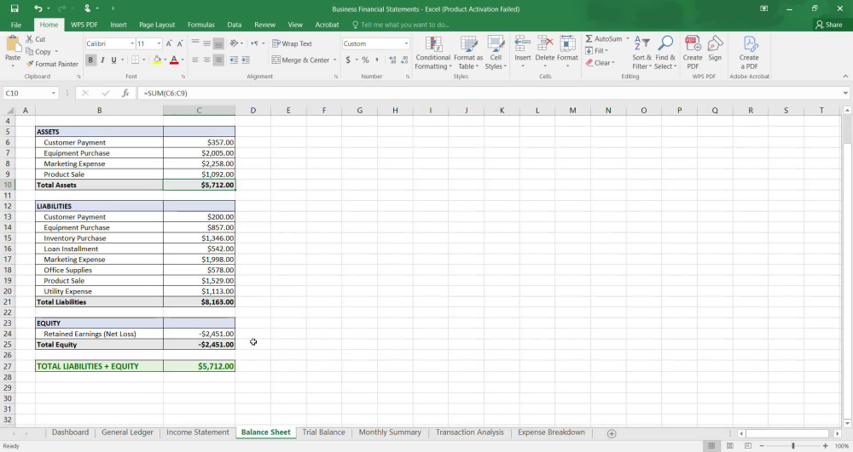The height and width of the screenshot is (452, 853).
Task: Switch to Page Layout view in status bar
Action: [729, 446]
